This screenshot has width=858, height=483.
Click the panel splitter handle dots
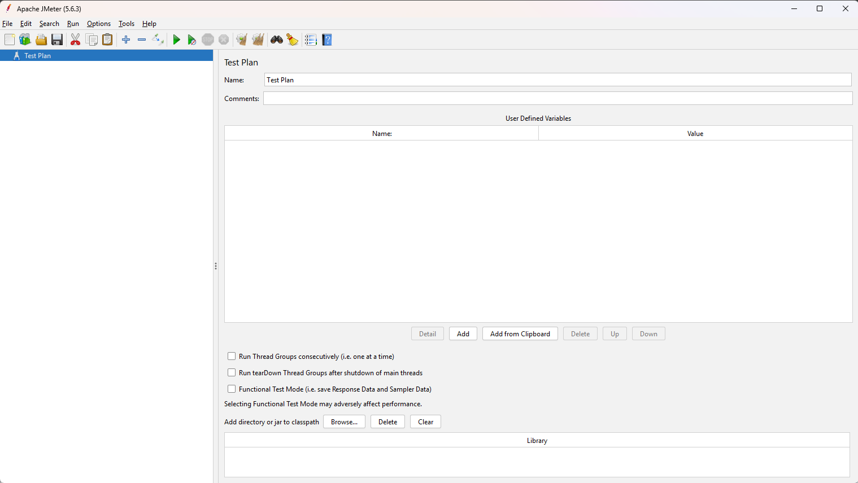click(x=215, y=266)
